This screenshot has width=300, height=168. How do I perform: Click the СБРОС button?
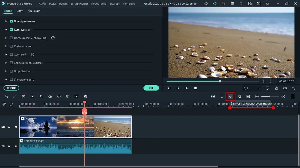pyautogui.click(x=11, y=88)
